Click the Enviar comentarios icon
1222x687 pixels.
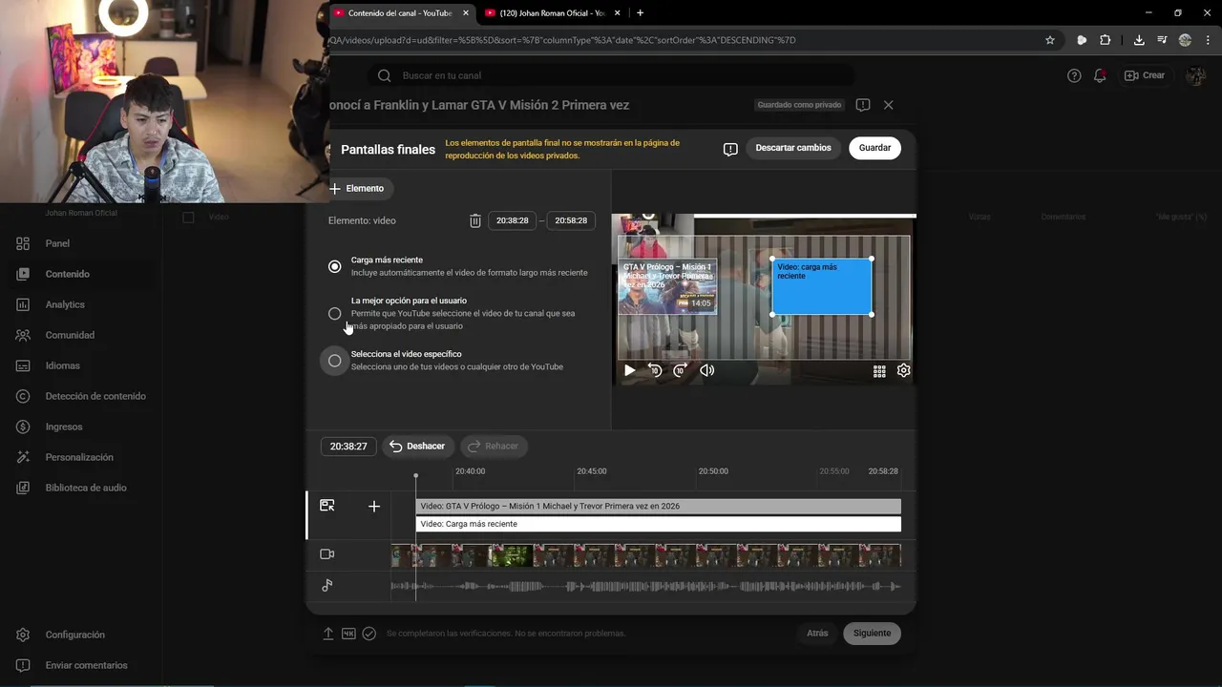[x=23, y=665]
